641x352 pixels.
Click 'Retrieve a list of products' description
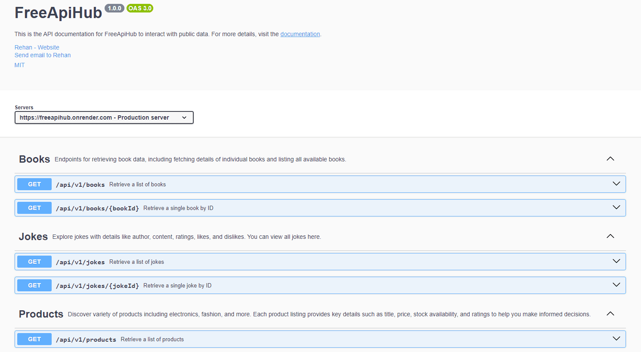pyautogui.click(x=152, y=339)
